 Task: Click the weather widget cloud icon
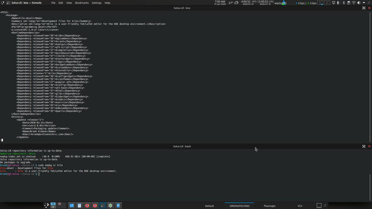click(236, 3)
